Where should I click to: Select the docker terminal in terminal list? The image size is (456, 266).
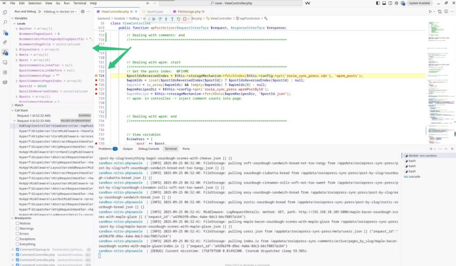[428, 156]
